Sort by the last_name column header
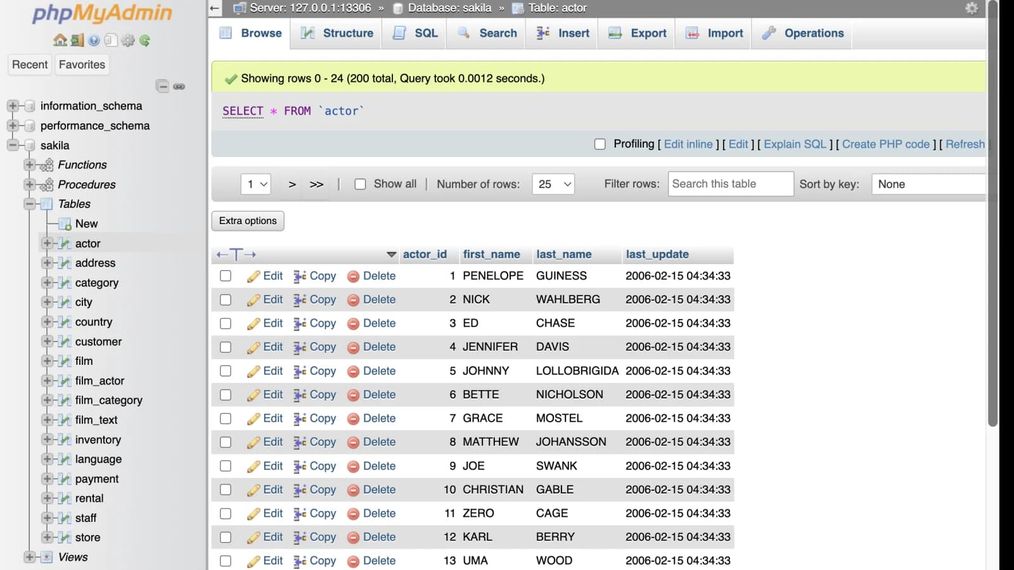The height and width of the screenshot is (570, 1014). [x=563, y=255]
